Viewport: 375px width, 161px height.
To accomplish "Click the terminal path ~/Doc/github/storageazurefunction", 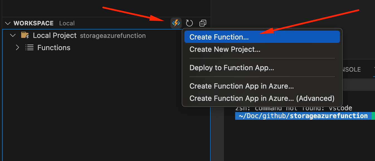I will click(x=303, y=116).
